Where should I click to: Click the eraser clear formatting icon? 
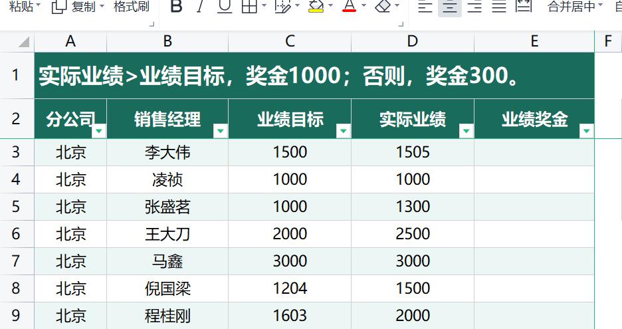(x=383, y=6)
